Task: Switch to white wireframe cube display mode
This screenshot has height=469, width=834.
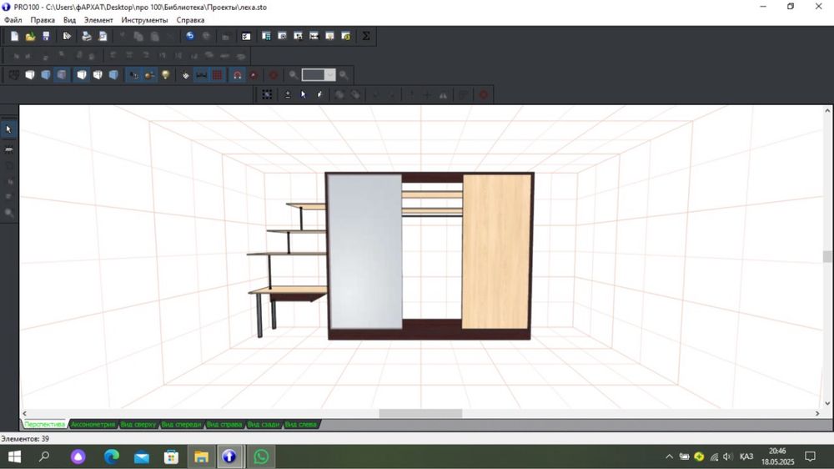Action: tap(30, 75)
